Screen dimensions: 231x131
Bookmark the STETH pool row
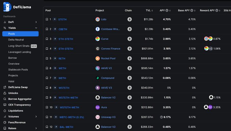[47, 19]
